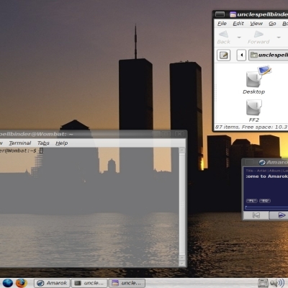288x288 pixels.
Task: Open the blue globe menu launcher in panel
Action: [x=7, y=283]
